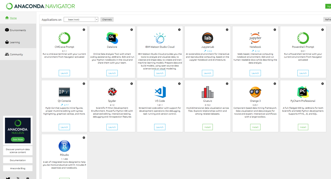This screenshot has width=331, height=179.
Task: Click the Powershell Prompt application icon
Action: [x=303, y=38]
